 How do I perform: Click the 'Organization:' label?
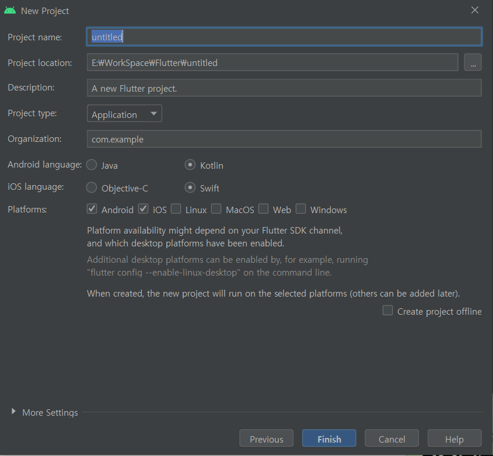click(x=34, y=139)
